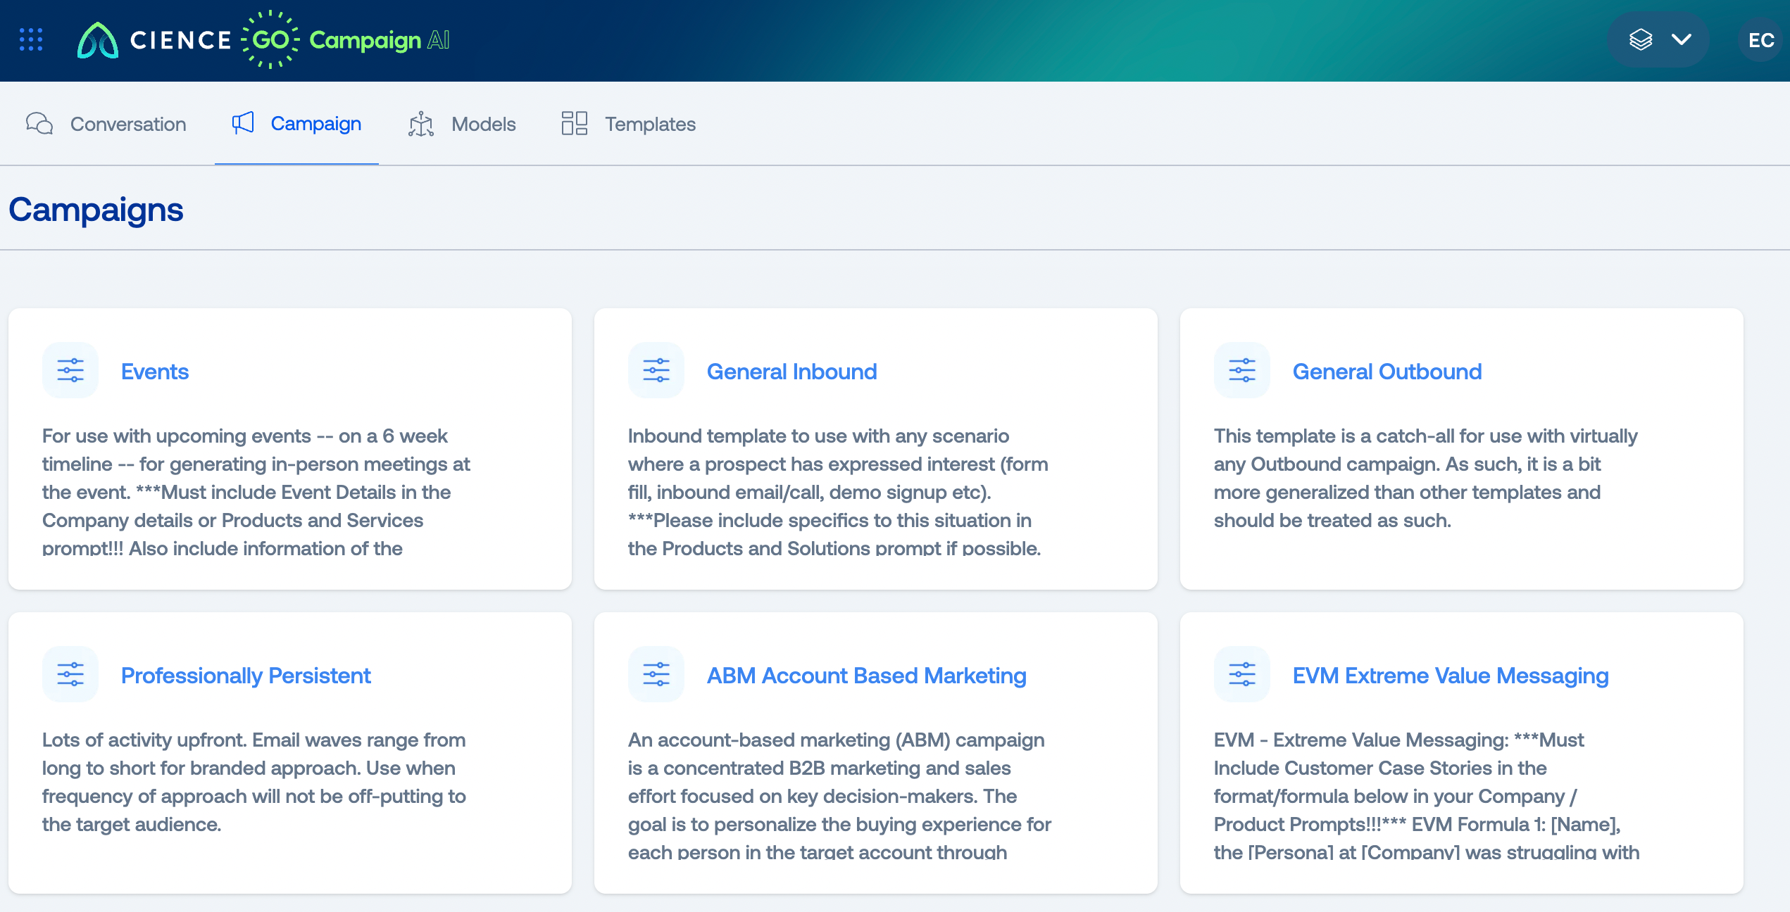Click the ABM Account Based Marketing sliders icon
This screenshot has width=1790, height=912.
(x=656, y=673)
